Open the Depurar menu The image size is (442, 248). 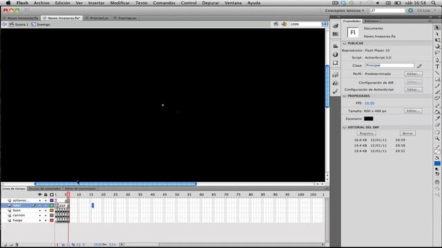pos(210,3)
